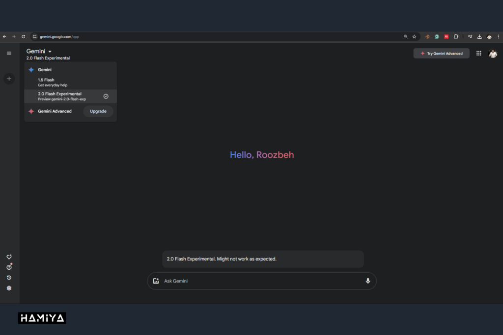Open the red extension icon
Image resolution: width=503 pixels, height=335 pixels.
pyautogui.click(x=446, y=36)
